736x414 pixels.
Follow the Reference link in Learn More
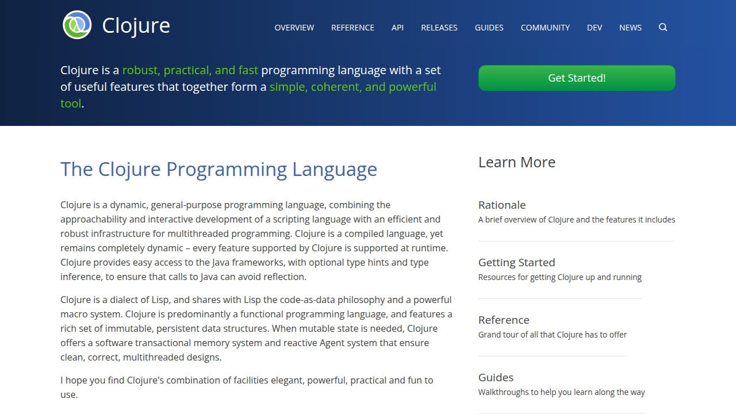click(504, 320)
